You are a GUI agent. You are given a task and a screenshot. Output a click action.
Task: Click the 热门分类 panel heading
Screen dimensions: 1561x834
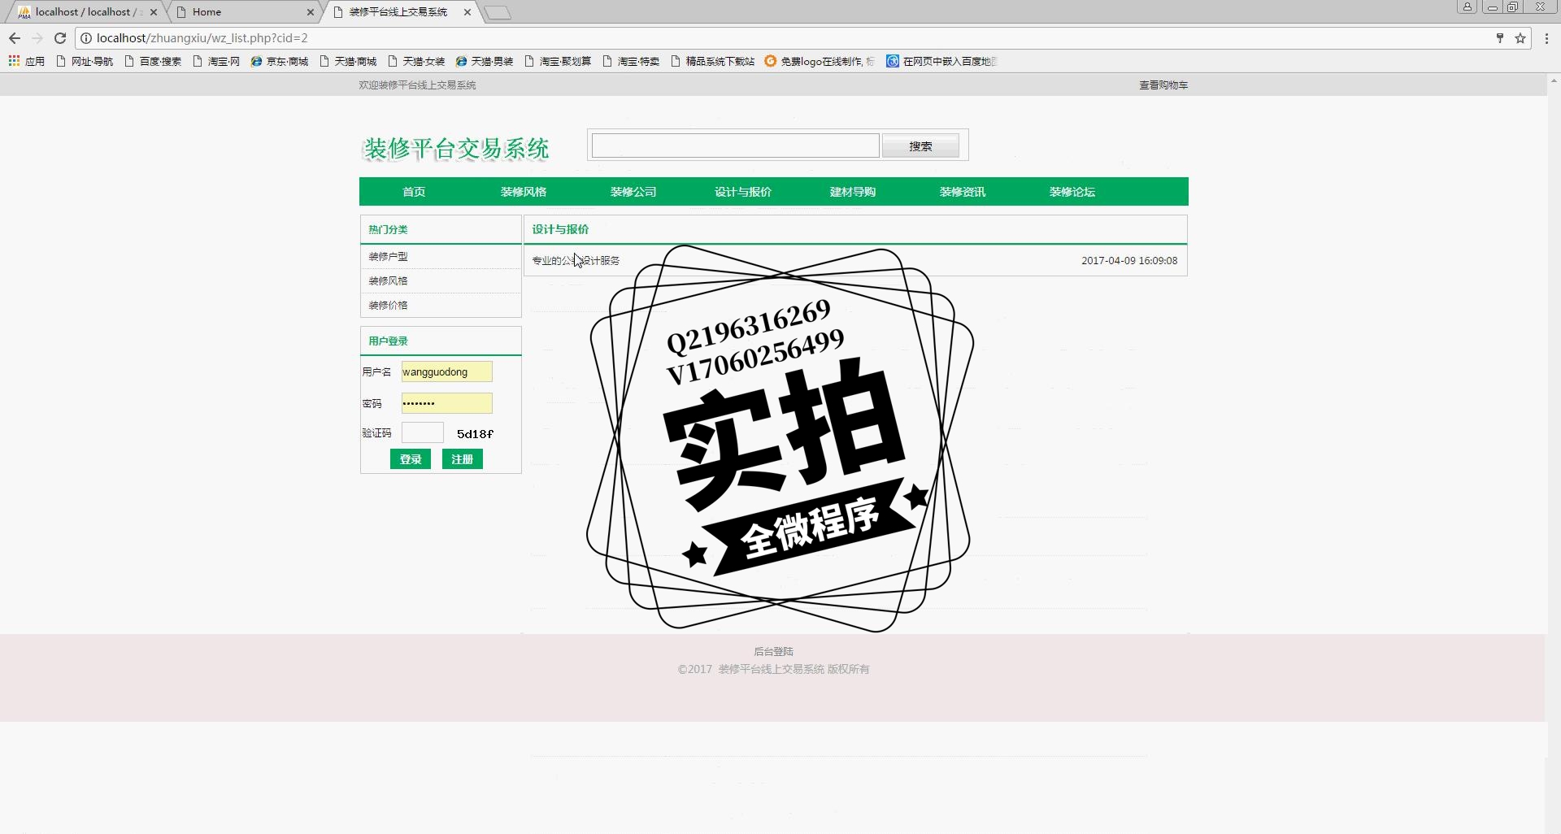click(x=388, y=229)
